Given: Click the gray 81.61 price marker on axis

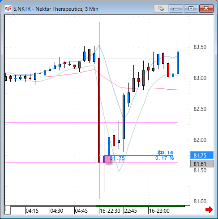Looking at the screenshot, I should pos(202,164).
